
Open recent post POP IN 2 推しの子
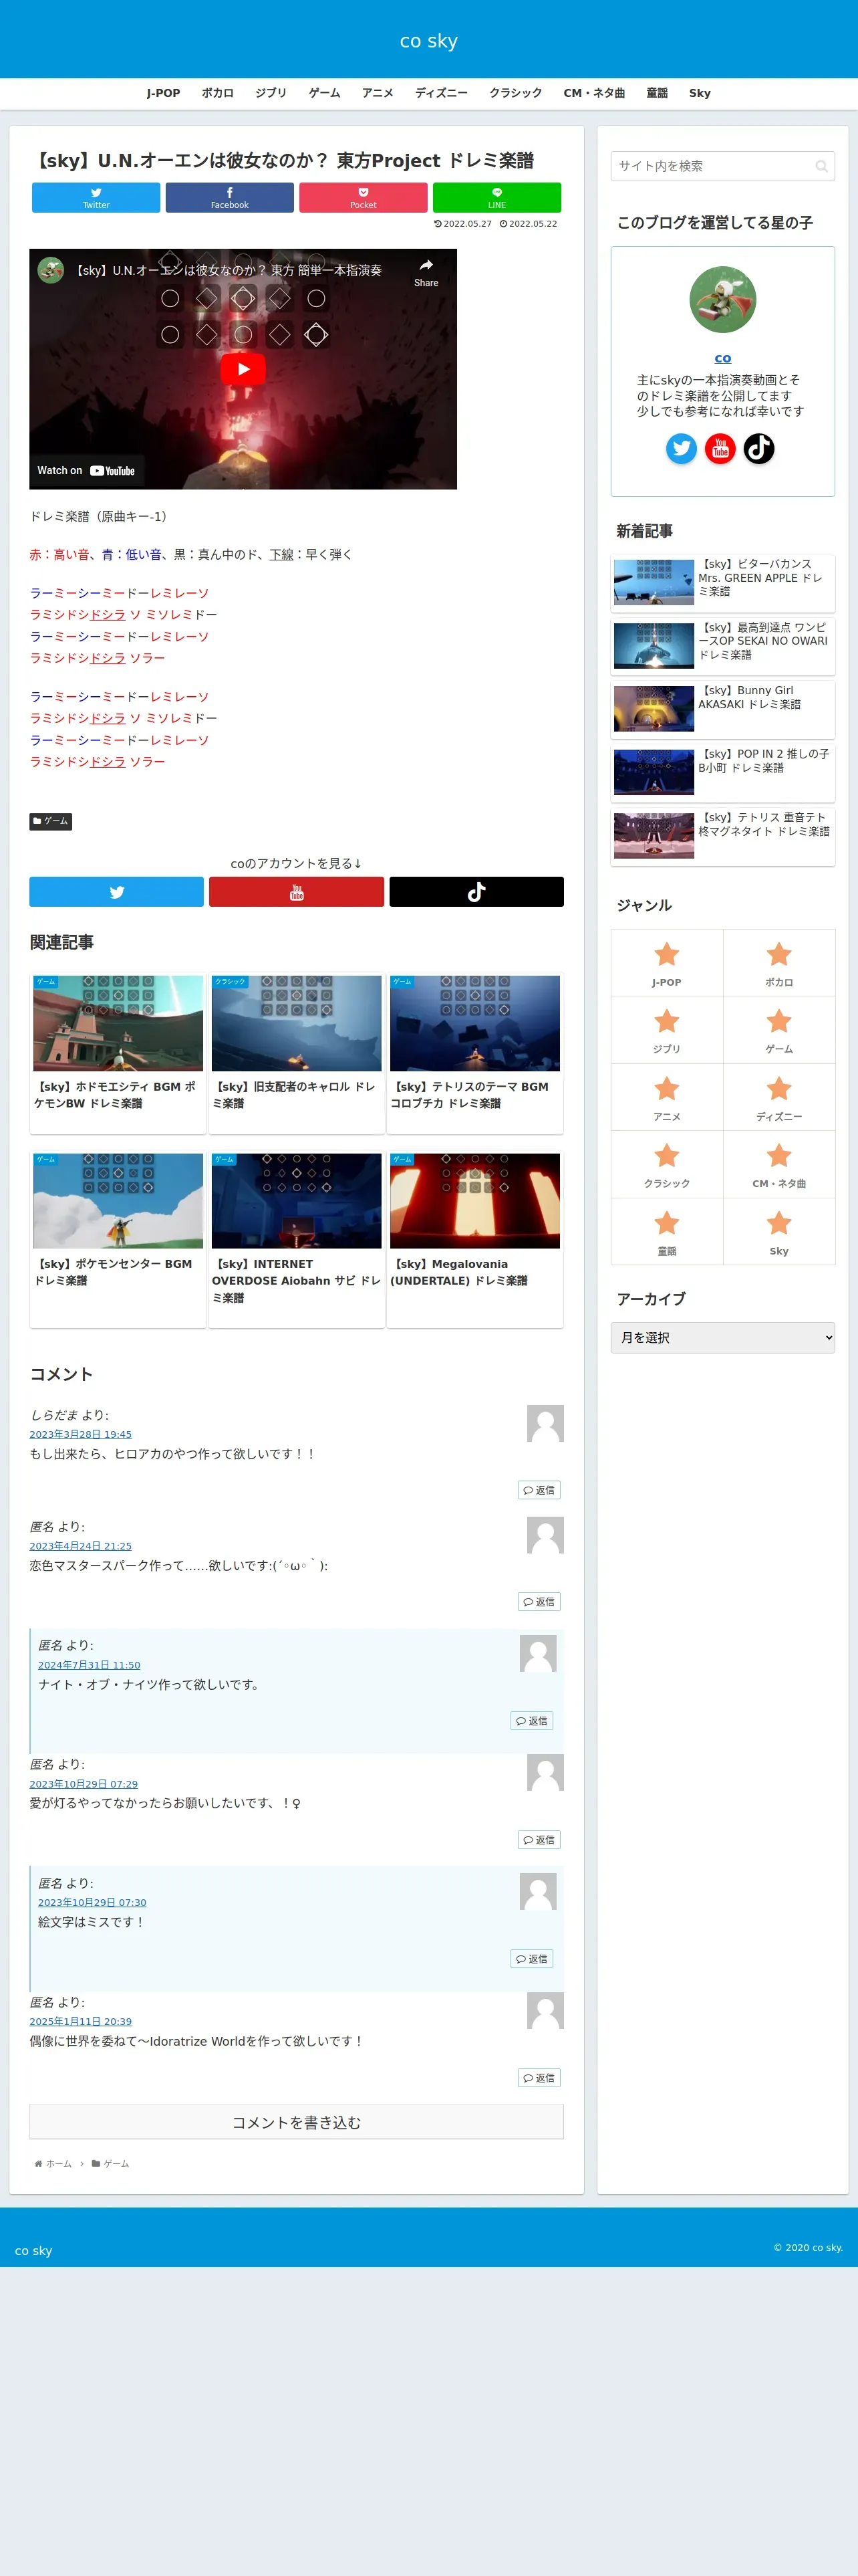point(723,772)
